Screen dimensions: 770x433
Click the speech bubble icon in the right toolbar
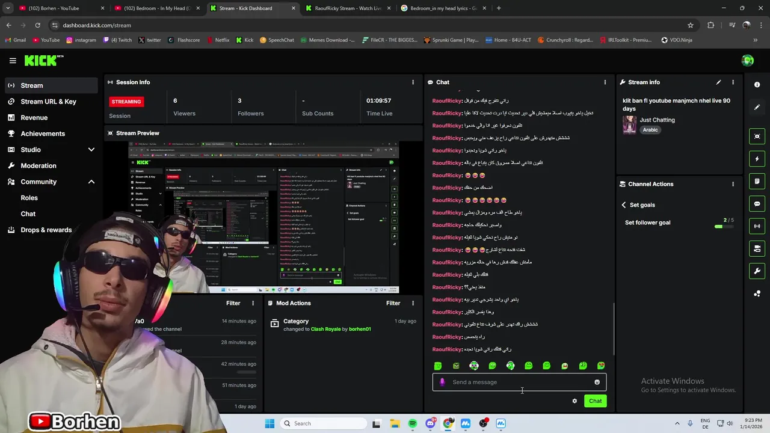click(x=757, y=204)
